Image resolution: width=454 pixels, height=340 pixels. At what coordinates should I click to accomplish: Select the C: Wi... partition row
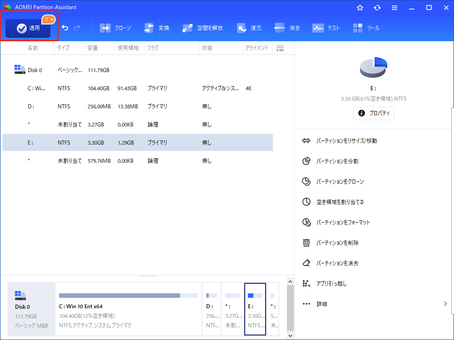click(138, 88)
